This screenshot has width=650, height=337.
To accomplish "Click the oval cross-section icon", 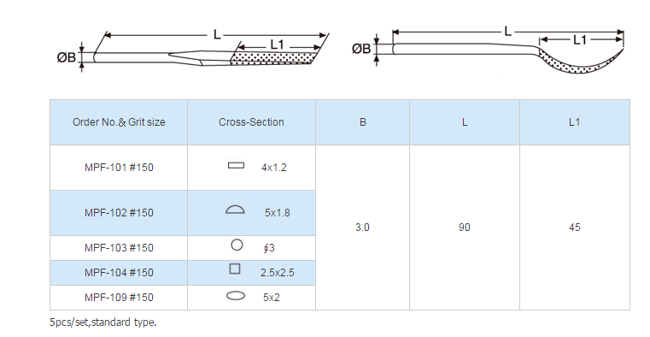I will pyautogui.click(x=236, y=296).
